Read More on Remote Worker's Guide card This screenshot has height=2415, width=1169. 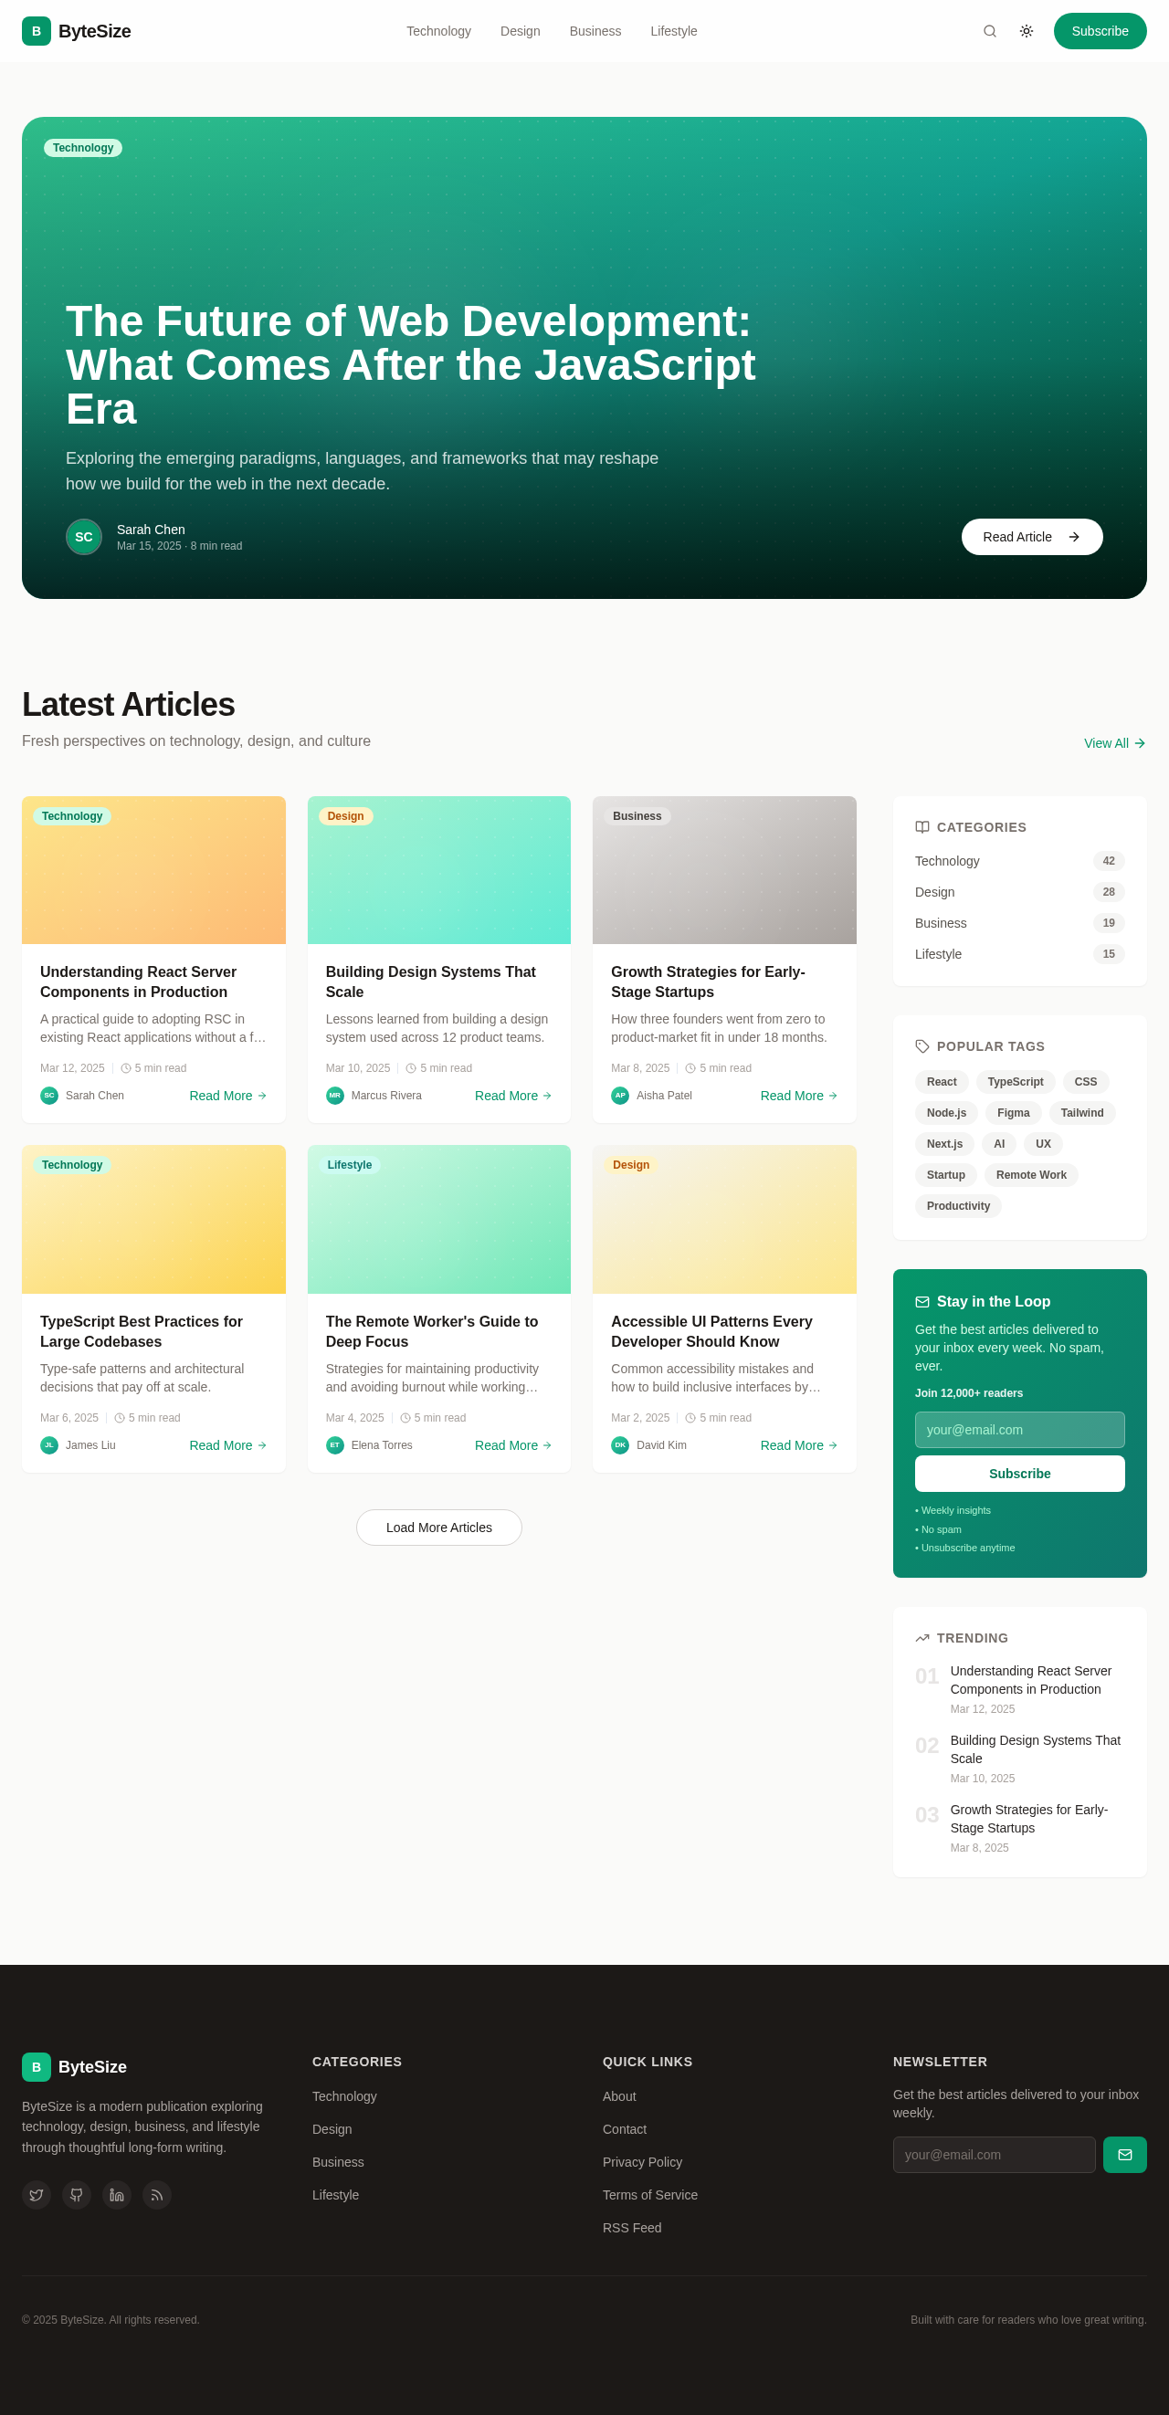(512, 1445)
